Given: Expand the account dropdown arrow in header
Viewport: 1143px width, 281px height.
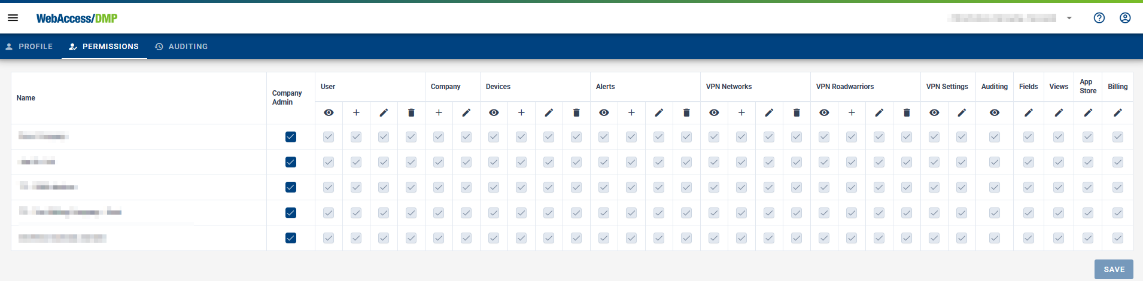Looking at the screenshot, I should pos(1069,18).
